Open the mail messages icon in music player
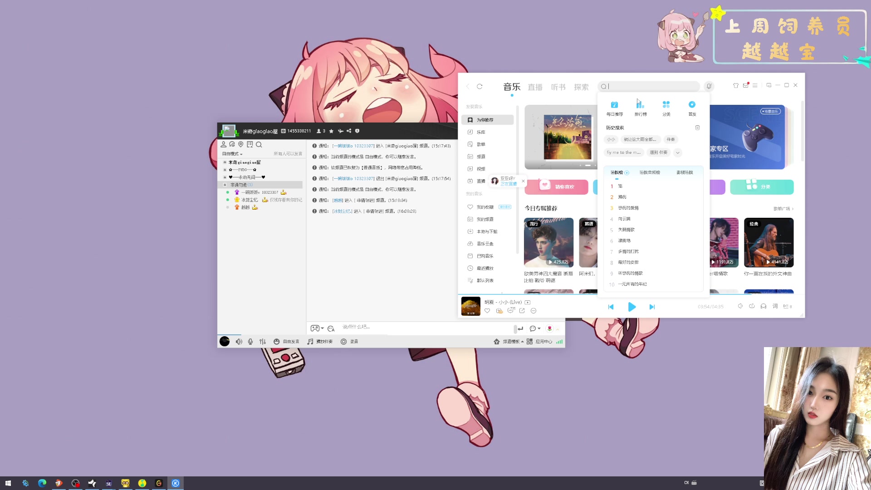871x490 pixels. pyautogui.click(x=745, y=85)
